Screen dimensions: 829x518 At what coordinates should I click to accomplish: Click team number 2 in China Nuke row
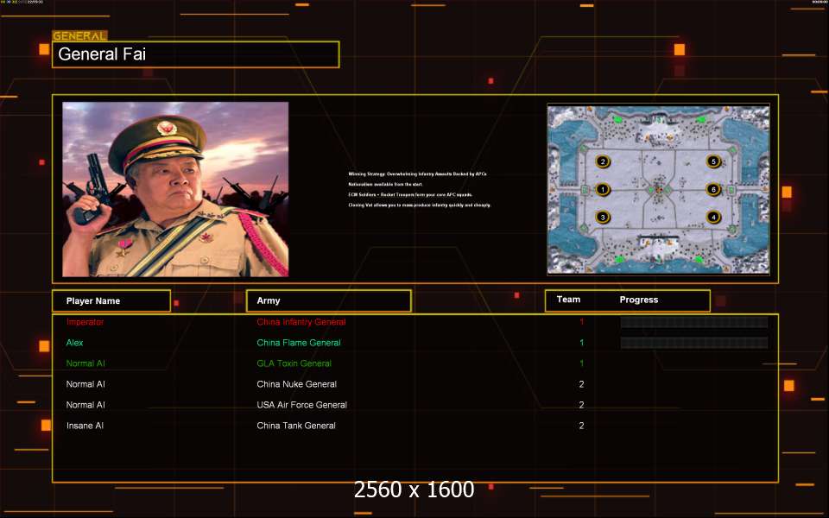(x=581, y=384)
